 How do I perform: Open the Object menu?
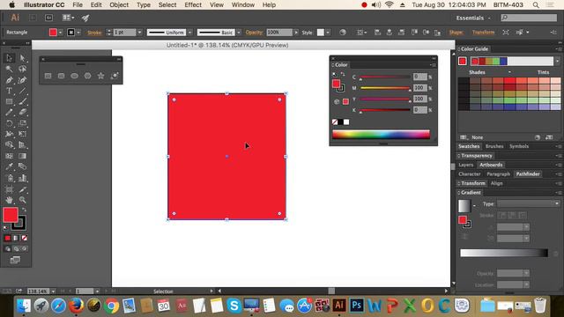(119, 5)
